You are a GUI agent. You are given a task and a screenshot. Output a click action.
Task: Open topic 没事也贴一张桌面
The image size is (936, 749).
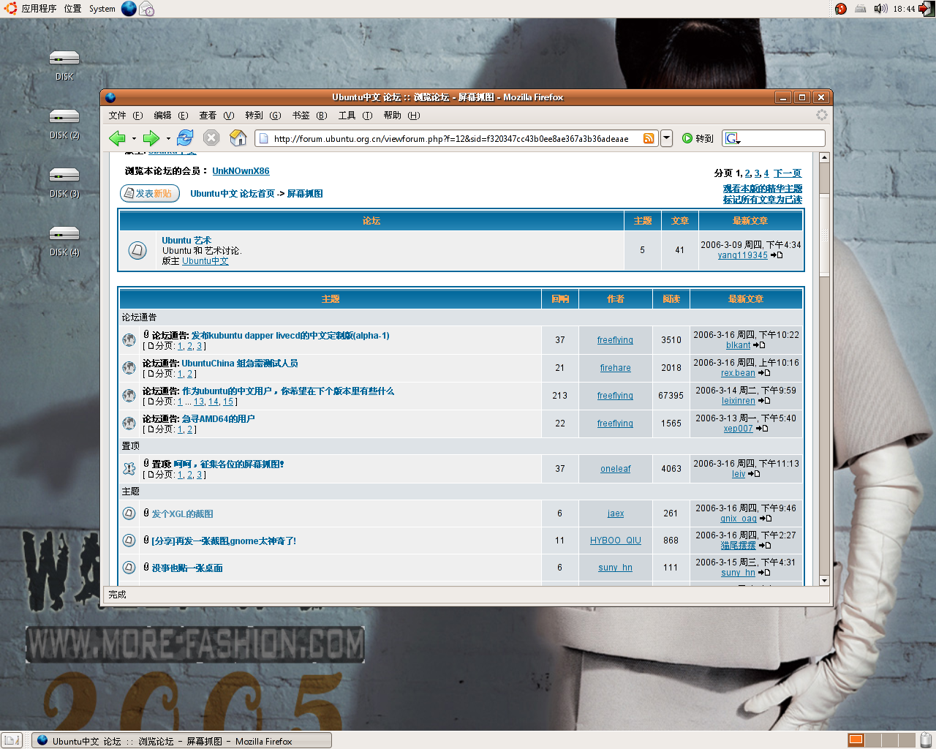(x=187, y=568)
